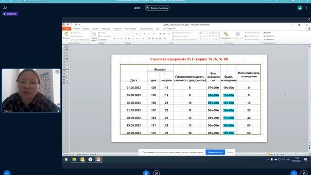This screenshot has height=175, width=311.
Task: Open the Windows notification center icon
Action: tap(306, 159)
